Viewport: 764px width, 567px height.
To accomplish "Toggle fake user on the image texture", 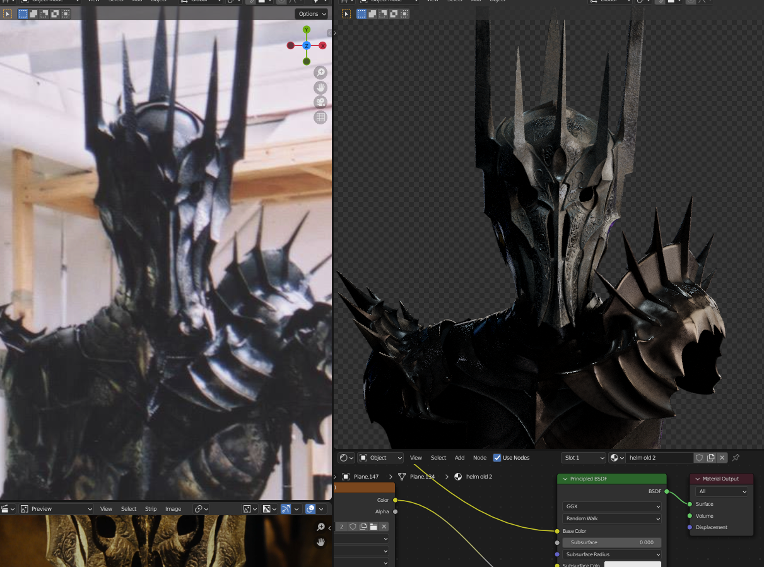I will (x=353, y=527).
